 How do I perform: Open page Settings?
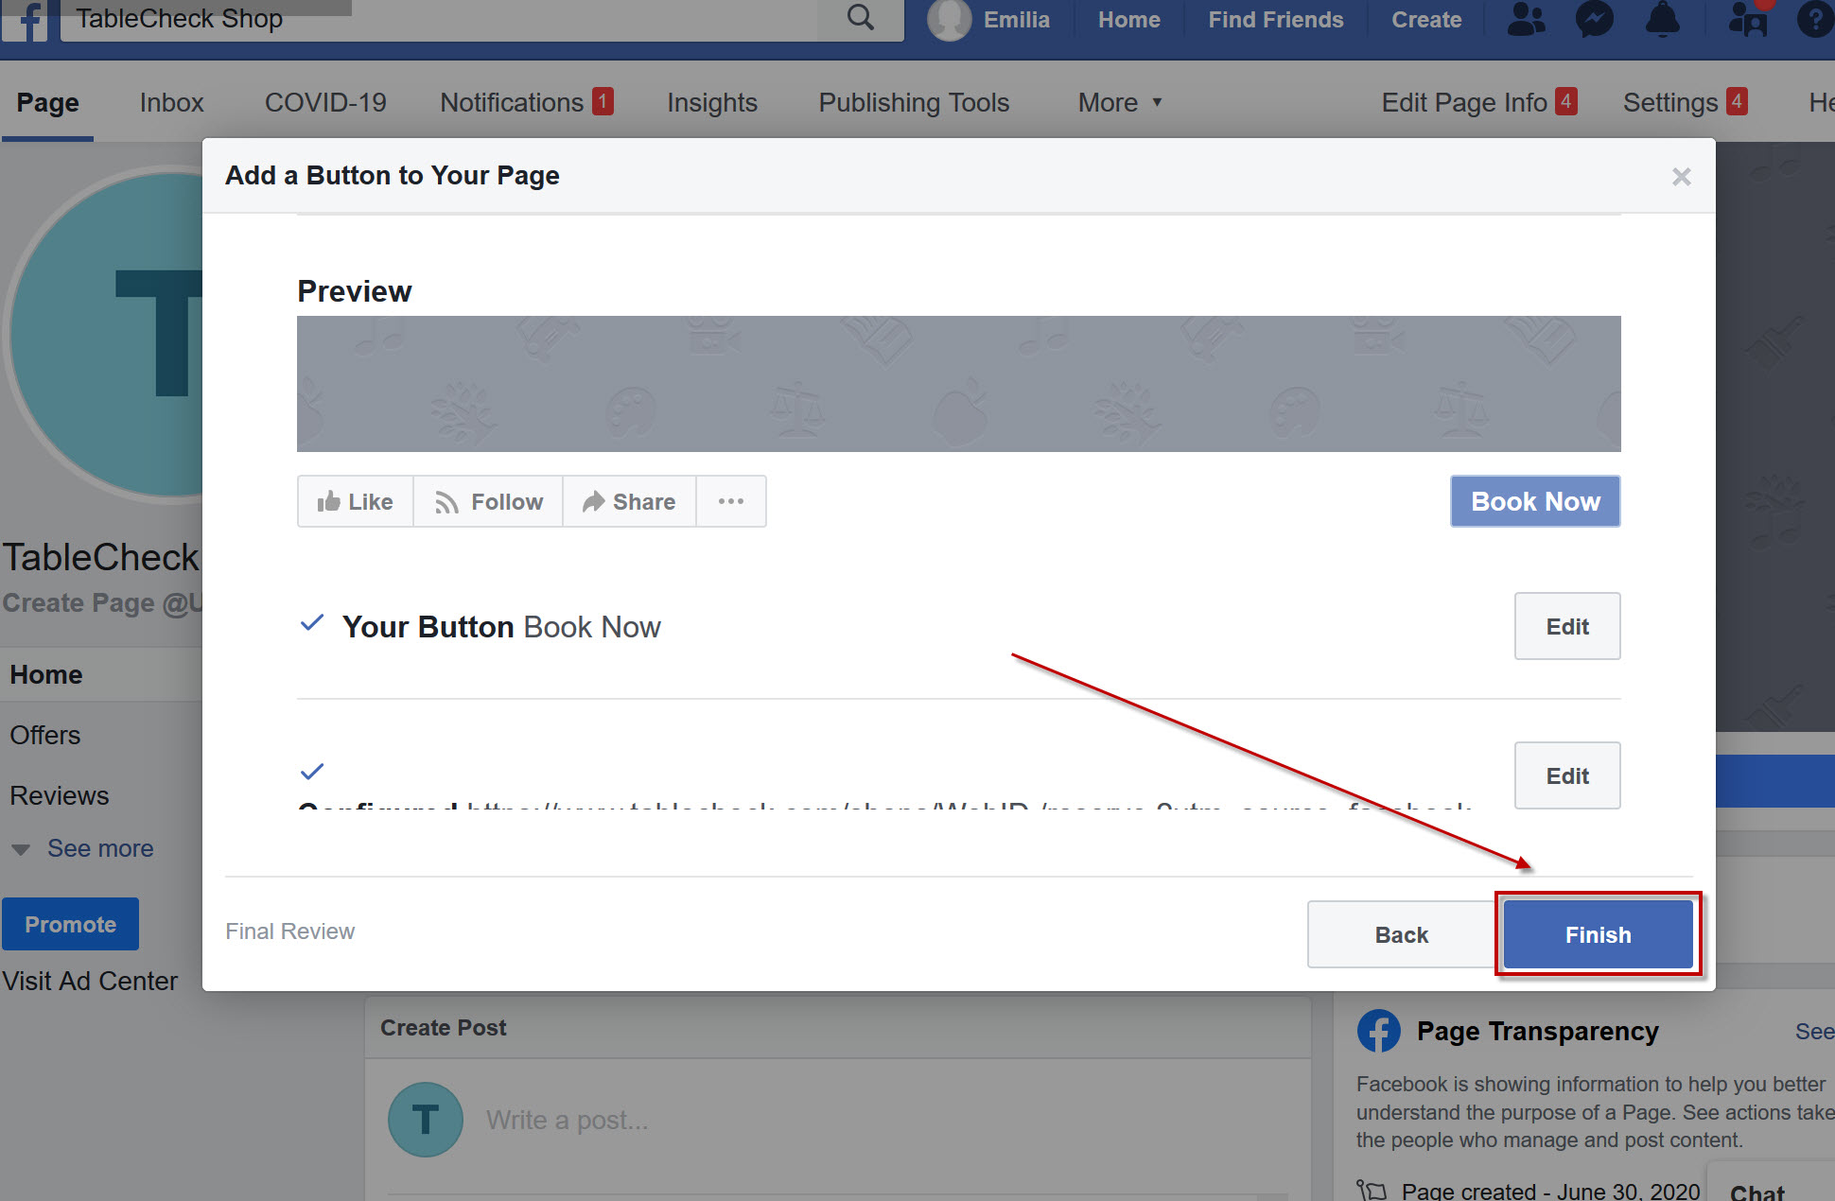click(x=1685, y=102)
